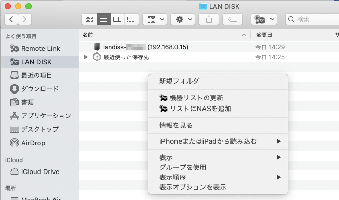Sort by the 名前 column header
Image resolution: width=339 pixels, height=200 pixels.
[165, 35]
